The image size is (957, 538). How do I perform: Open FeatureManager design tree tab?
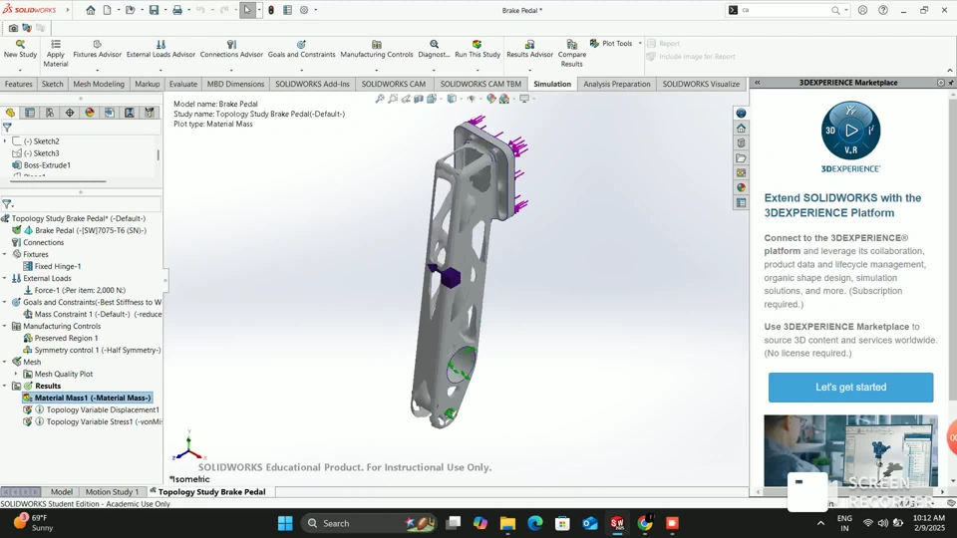pos(10,113)
